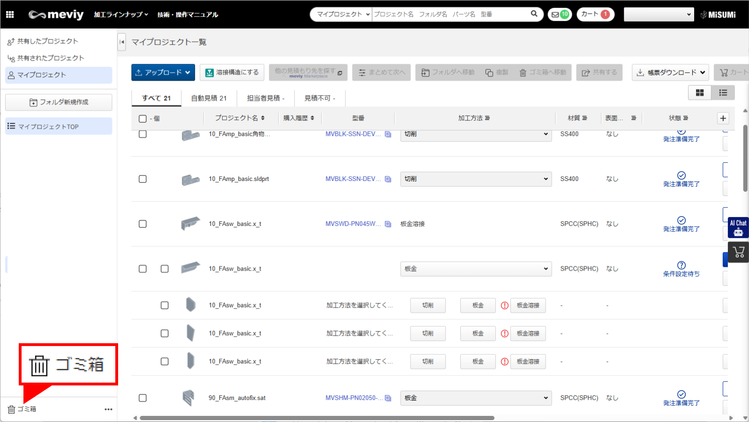Open the 加工ラインナップ menu
Image resolution: width=749 pixels, height=422 pixels.
[x=120, y=15]
